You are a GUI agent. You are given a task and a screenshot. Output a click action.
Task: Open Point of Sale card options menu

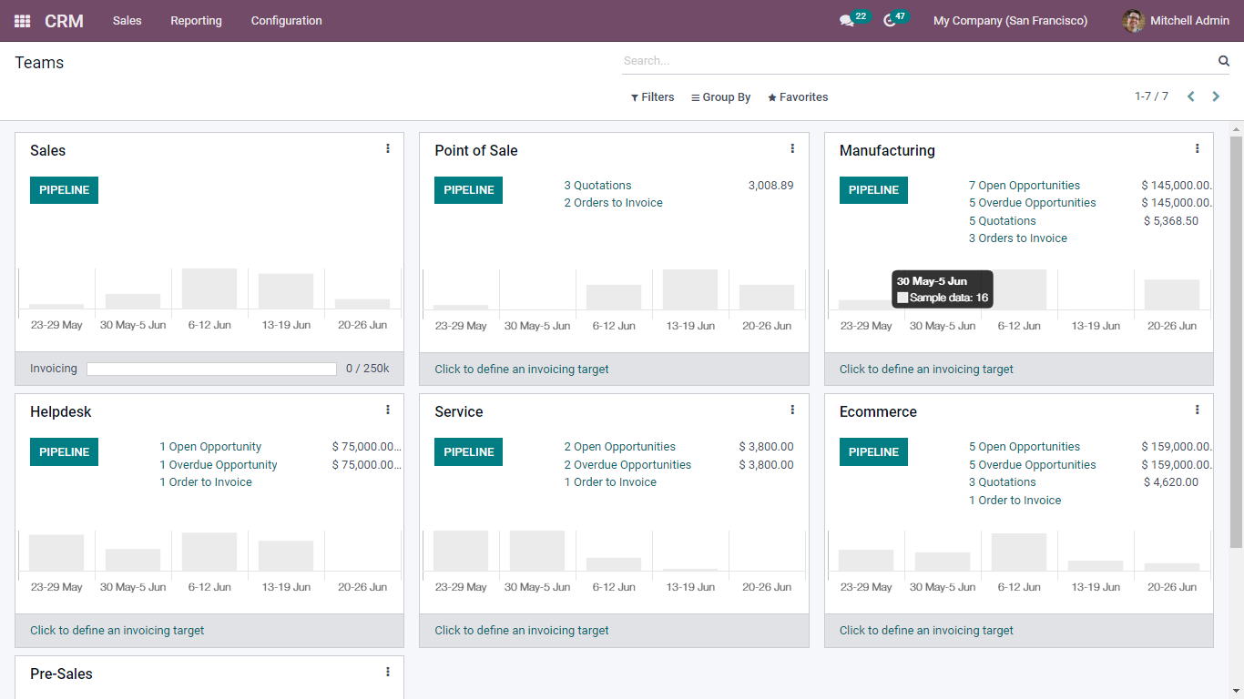coord(792,148)
